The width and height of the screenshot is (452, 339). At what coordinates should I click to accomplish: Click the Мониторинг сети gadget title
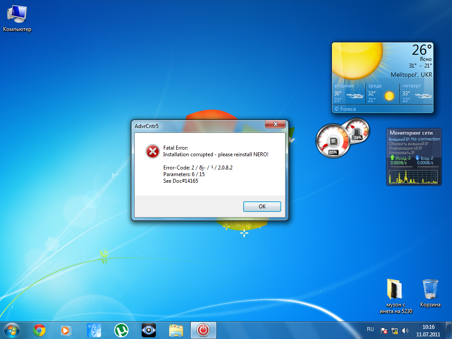(x=411, y=133)
